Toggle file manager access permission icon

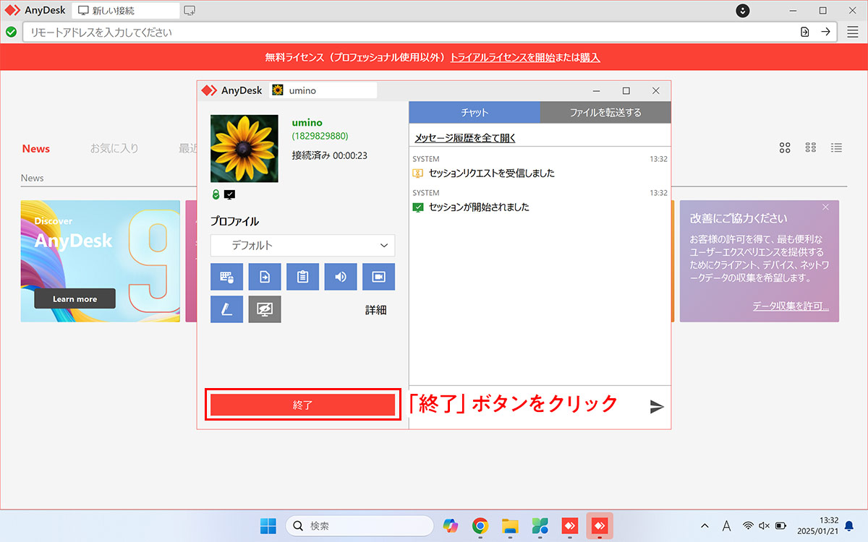[x=265, y=277]
